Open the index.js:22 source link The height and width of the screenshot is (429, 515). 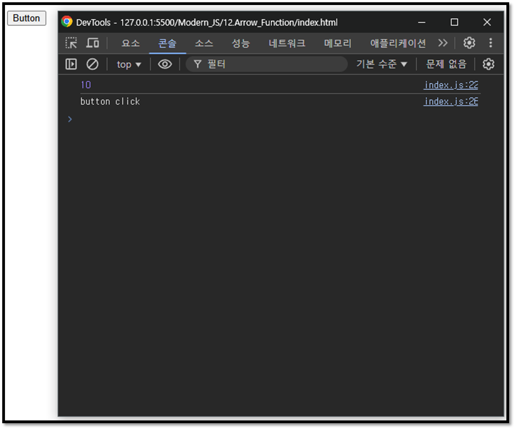[450, 85]
